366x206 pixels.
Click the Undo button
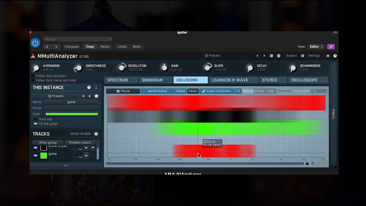pos(122,47)
